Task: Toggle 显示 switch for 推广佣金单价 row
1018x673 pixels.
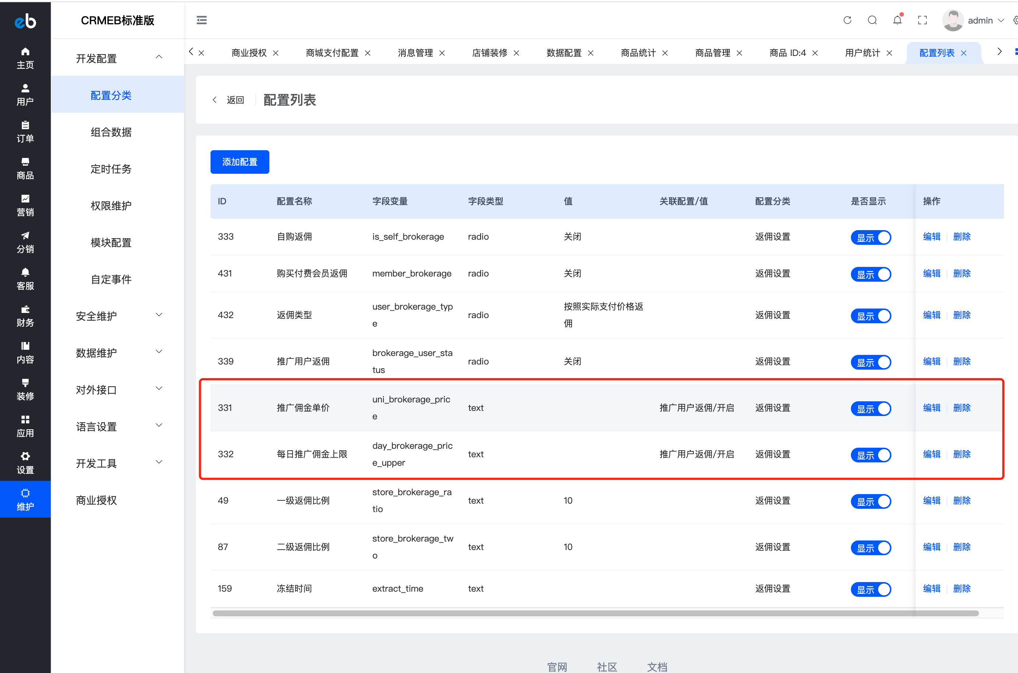Action: (x=871, y=409)
